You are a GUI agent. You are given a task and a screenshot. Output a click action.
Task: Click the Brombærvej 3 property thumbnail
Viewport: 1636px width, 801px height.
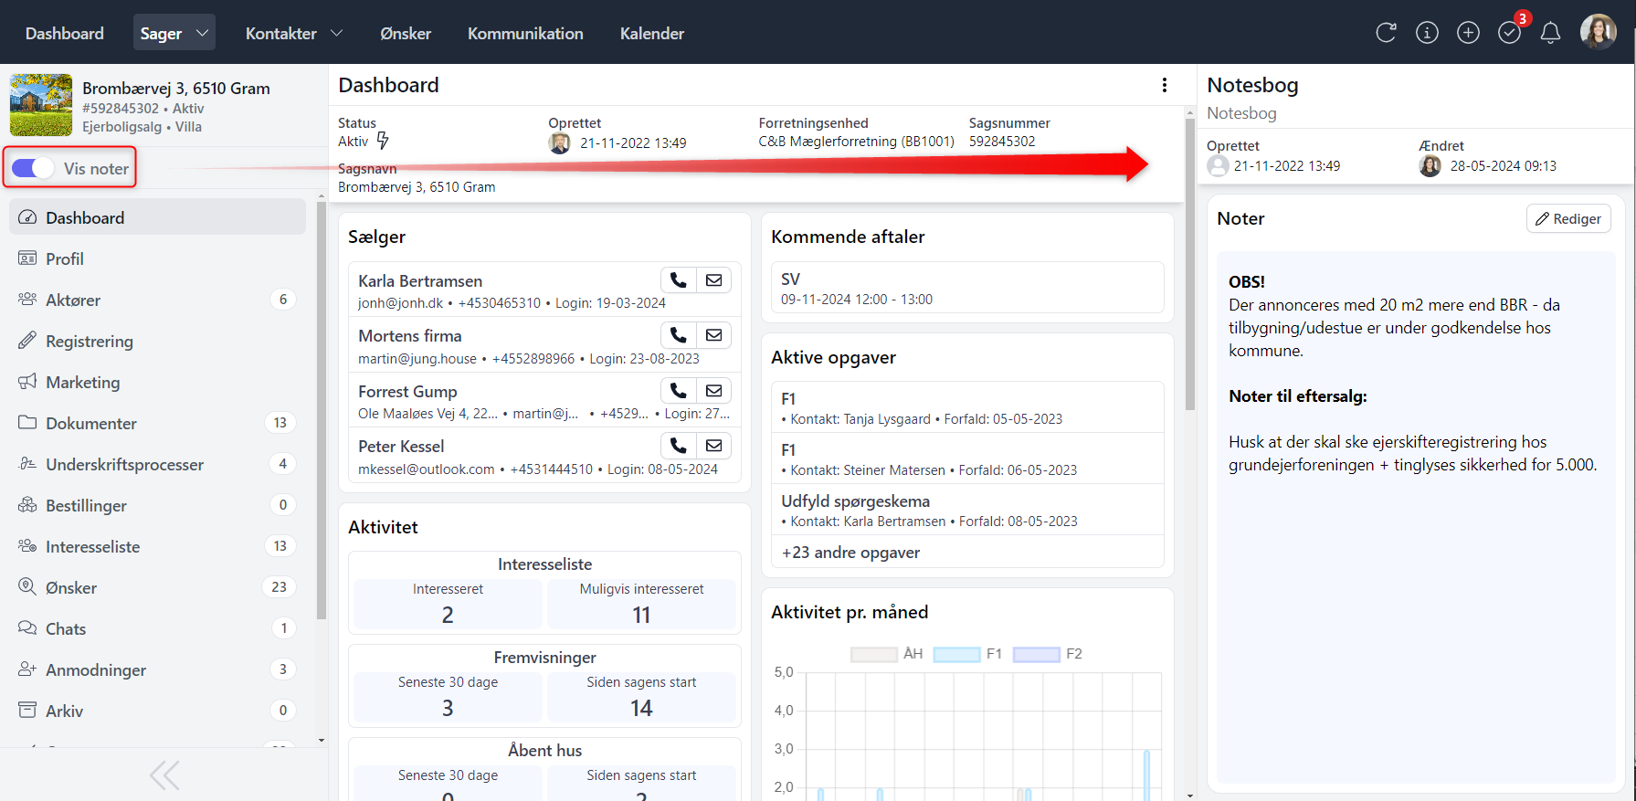pyautogui.click(x=41, y=105)
